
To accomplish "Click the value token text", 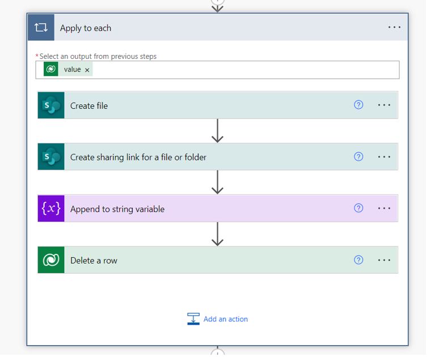I will 73,70.
